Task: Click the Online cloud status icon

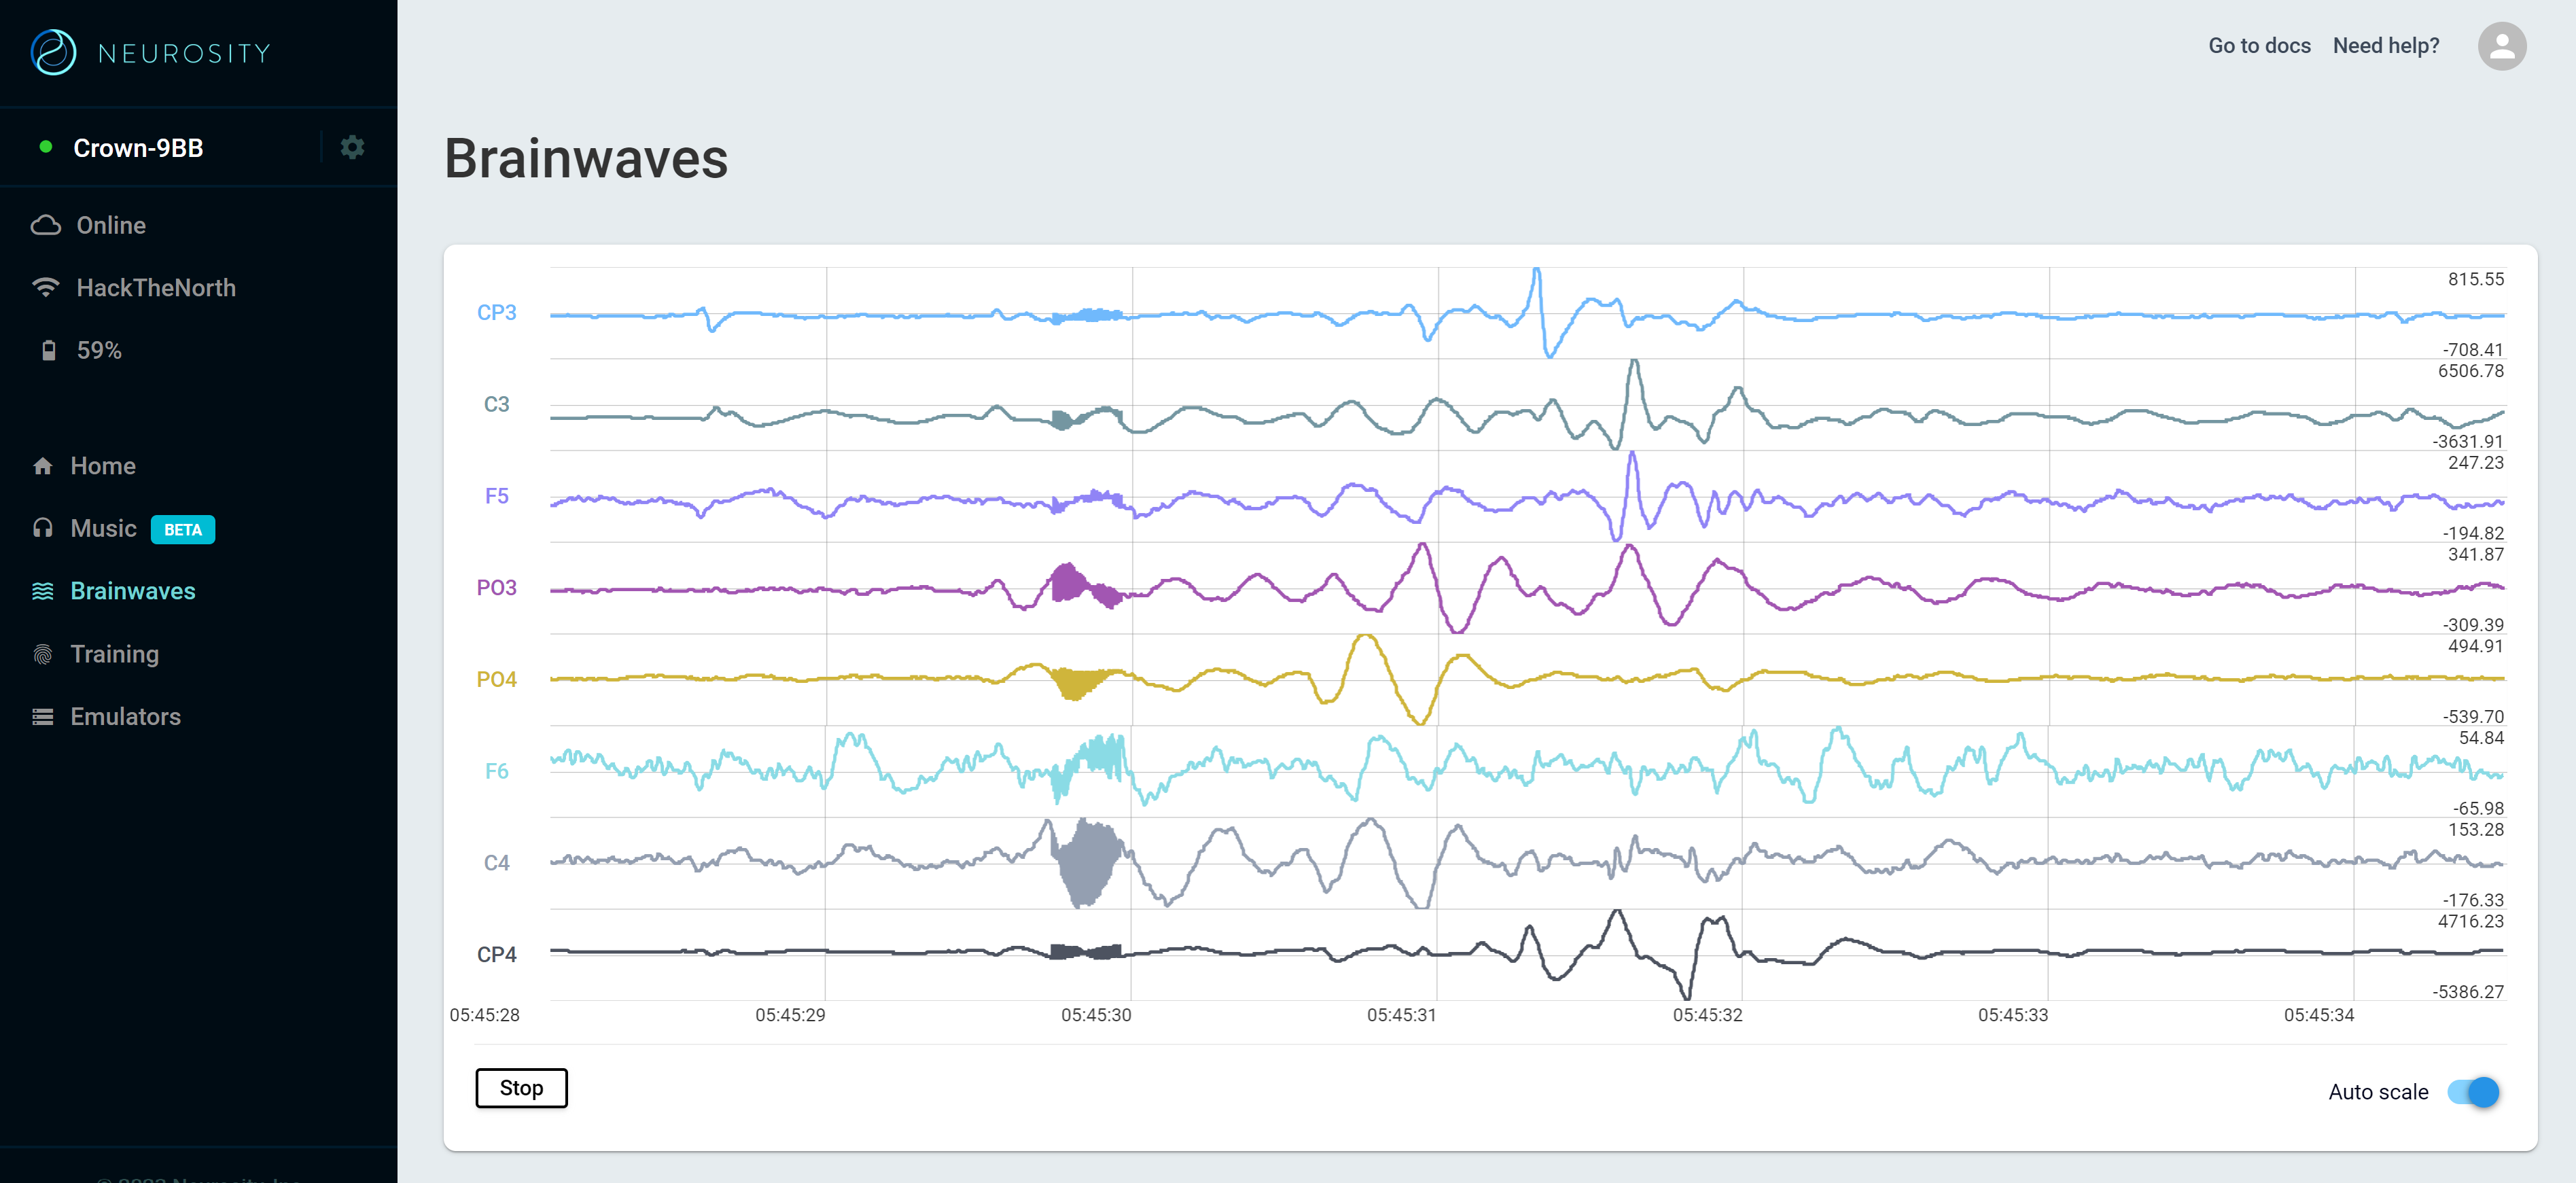Action: [46, 225]
